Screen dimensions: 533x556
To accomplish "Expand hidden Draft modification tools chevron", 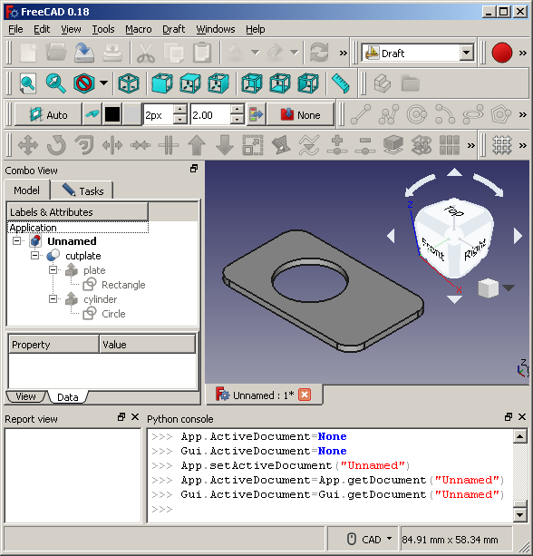I will coord(470,145).
